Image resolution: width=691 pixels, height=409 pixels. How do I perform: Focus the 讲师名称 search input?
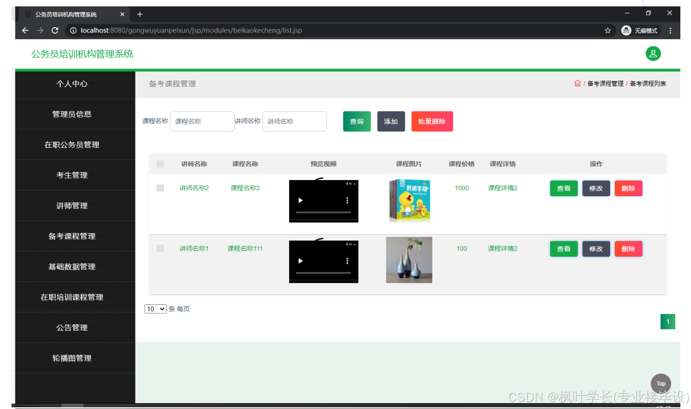tap(295, 121)
